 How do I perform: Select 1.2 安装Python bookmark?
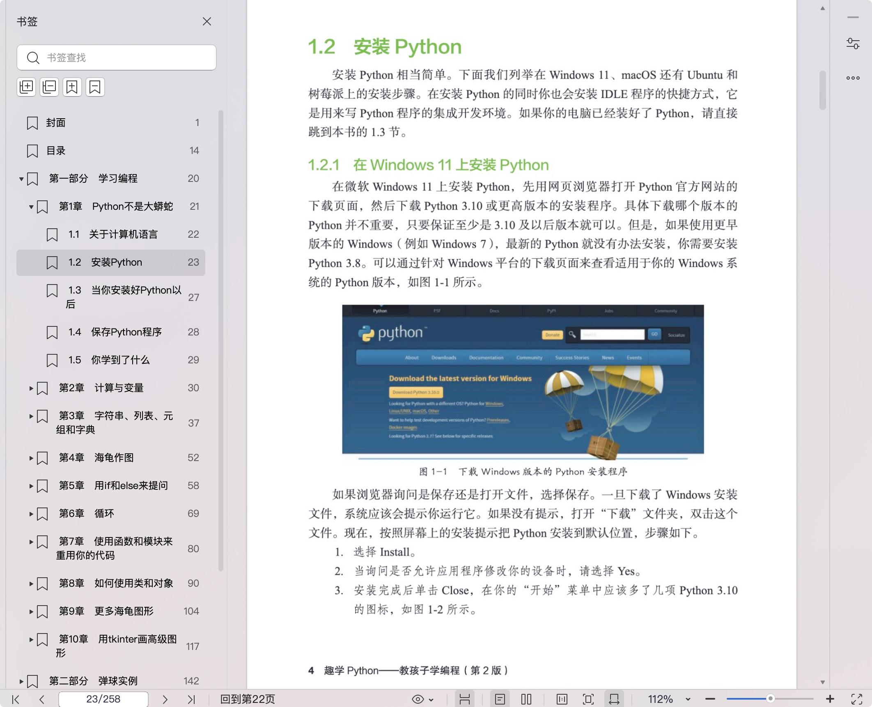click(111, 262)
